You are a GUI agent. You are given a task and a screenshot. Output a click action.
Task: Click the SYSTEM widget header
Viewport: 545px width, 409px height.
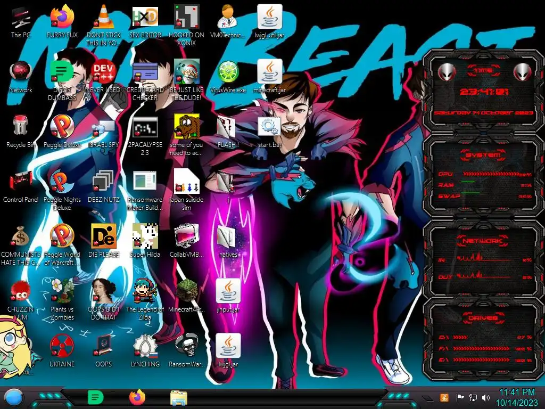point(483,155)
